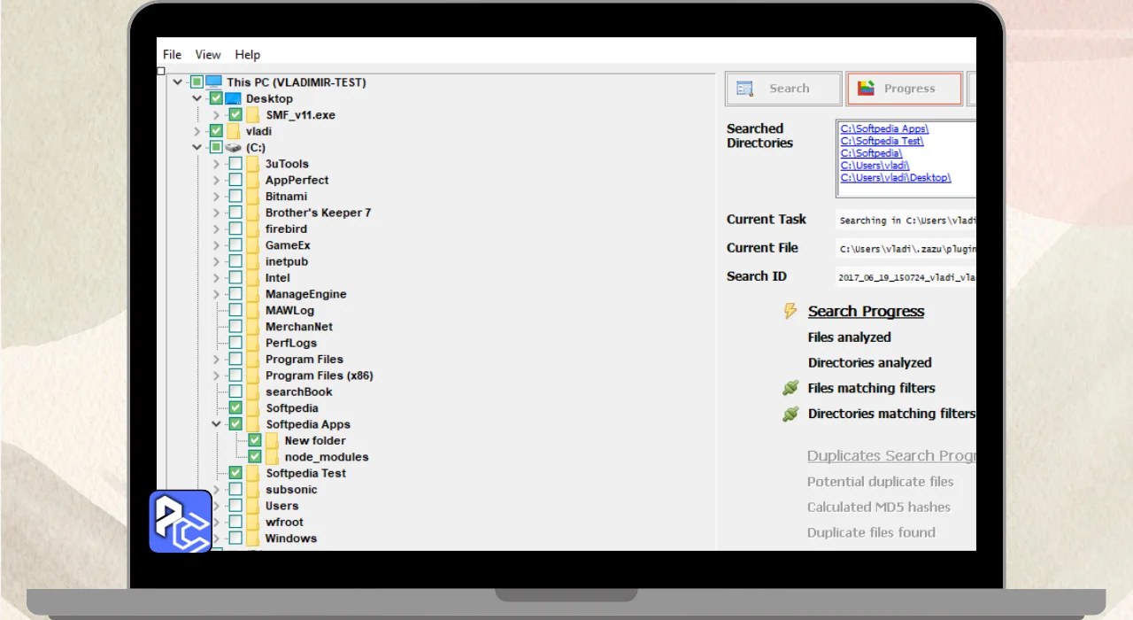Click the Search Progress heading
Screen dimensions: 1133x620
[x=866, y=311]
